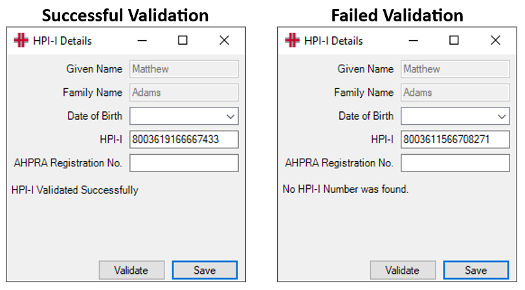Click the Validate button under HPI-I Validated Successfully
Viewport: 525px width, 290px height.
131,270
